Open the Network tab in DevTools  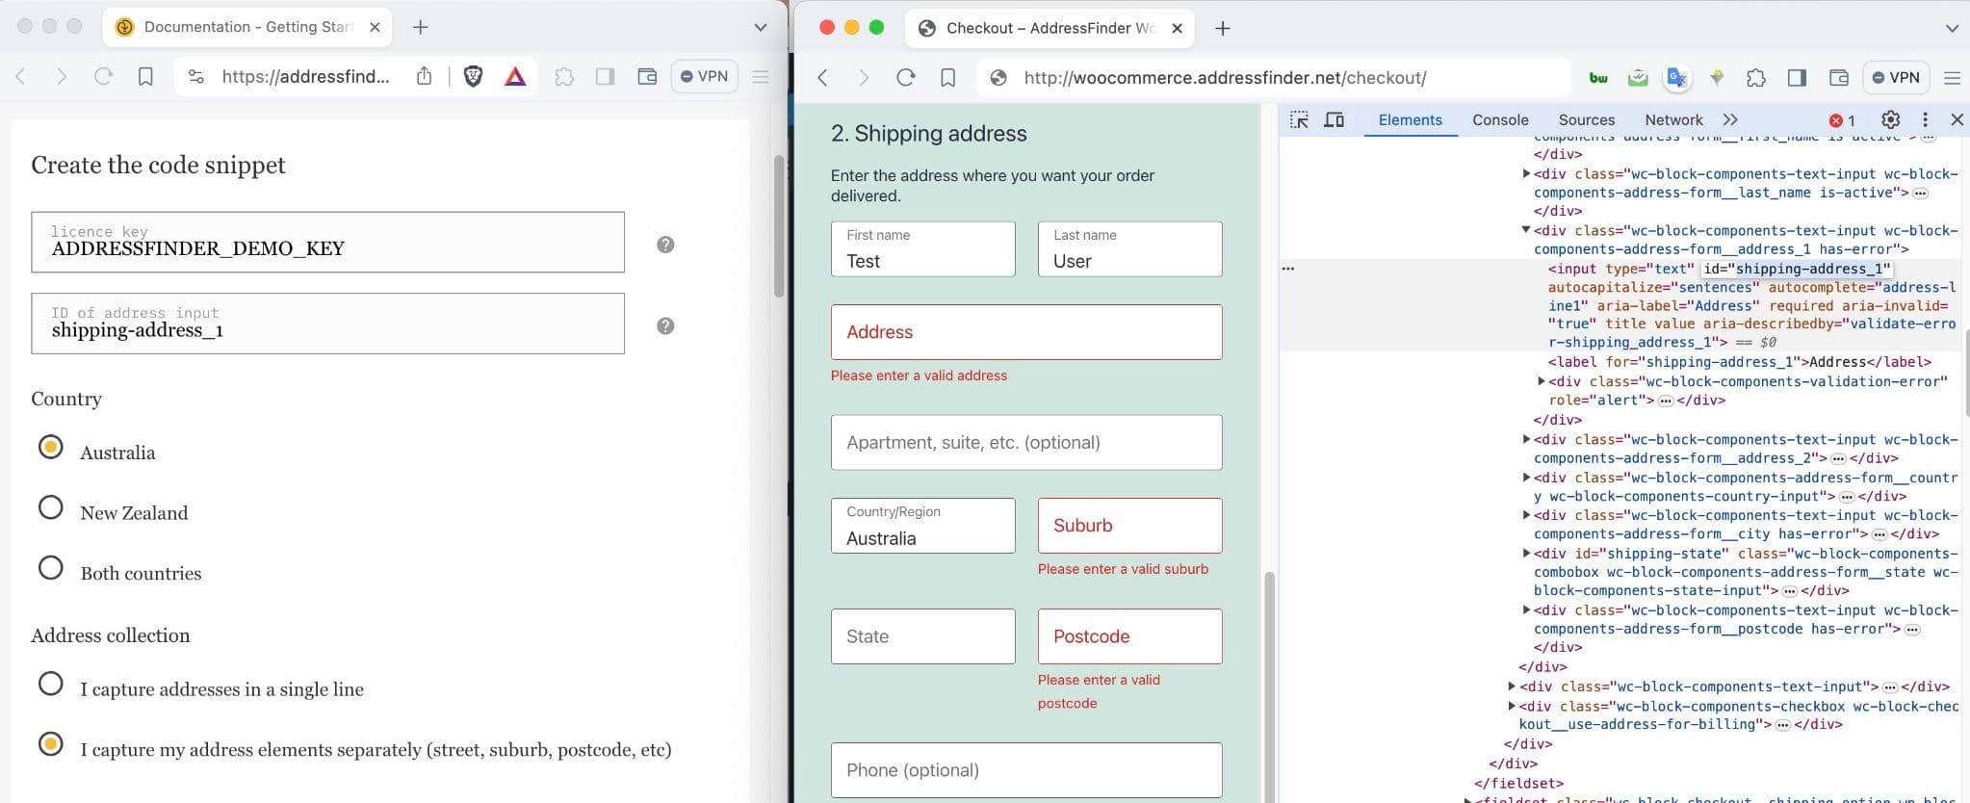pyautogui.click(x=1673, y=120)
